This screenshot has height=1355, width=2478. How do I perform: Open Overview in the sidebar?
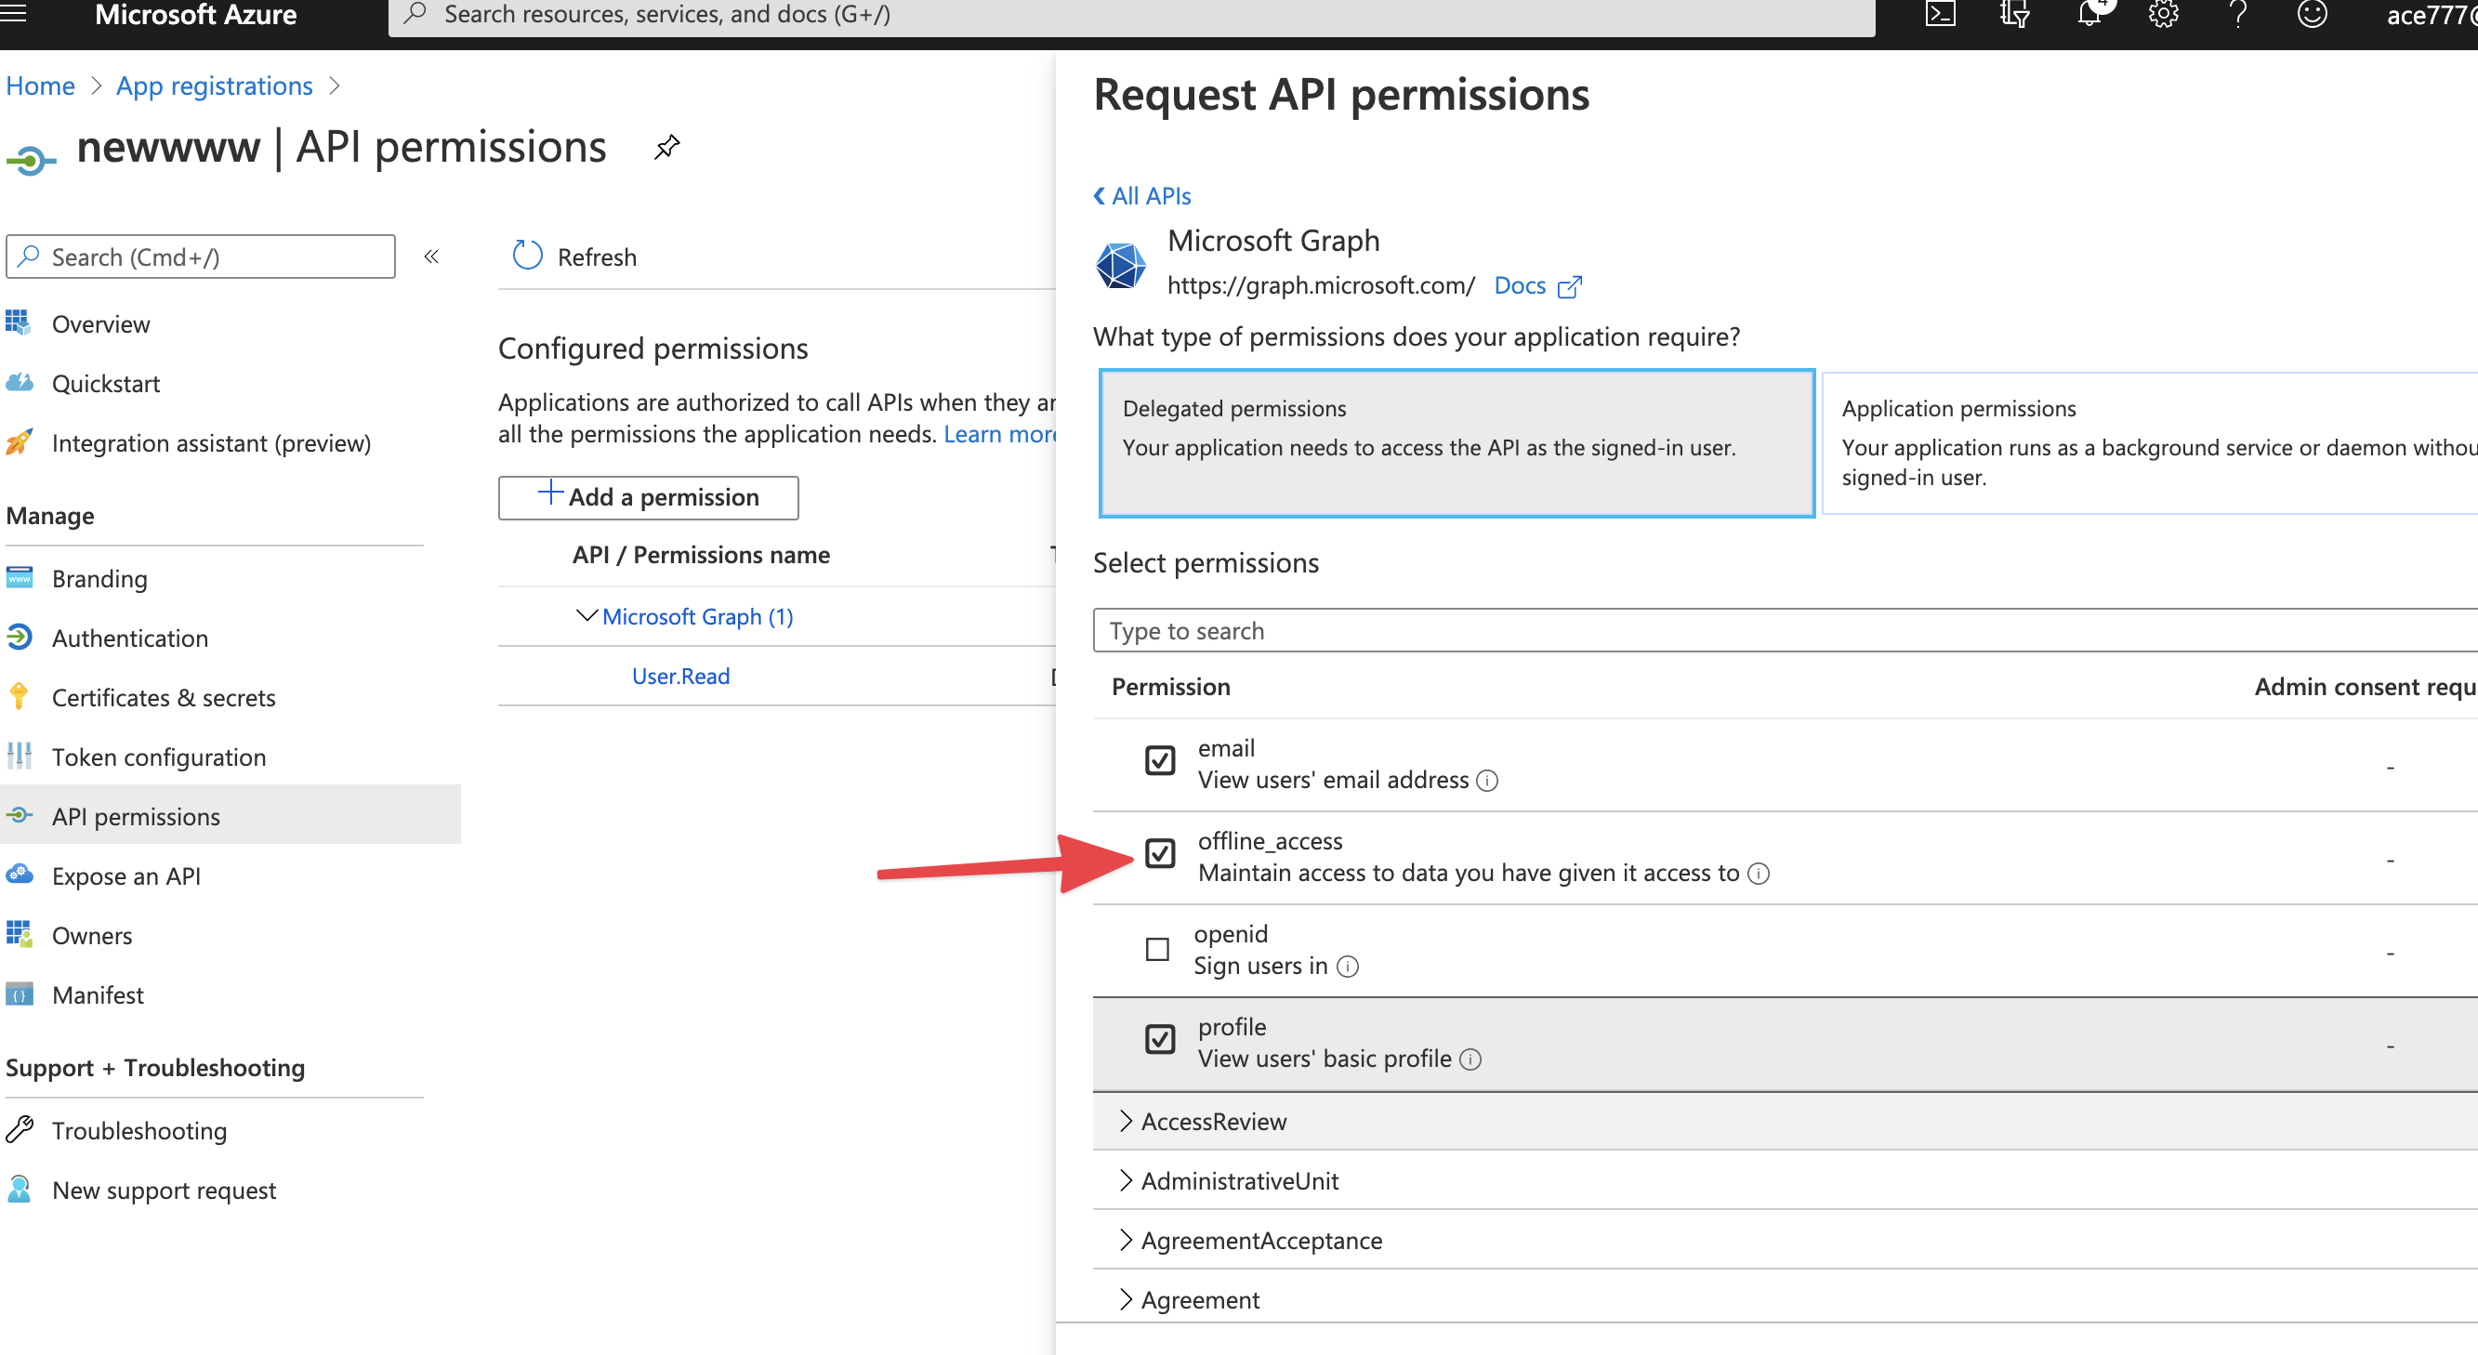pyautogui.click(x=101, y=324)
